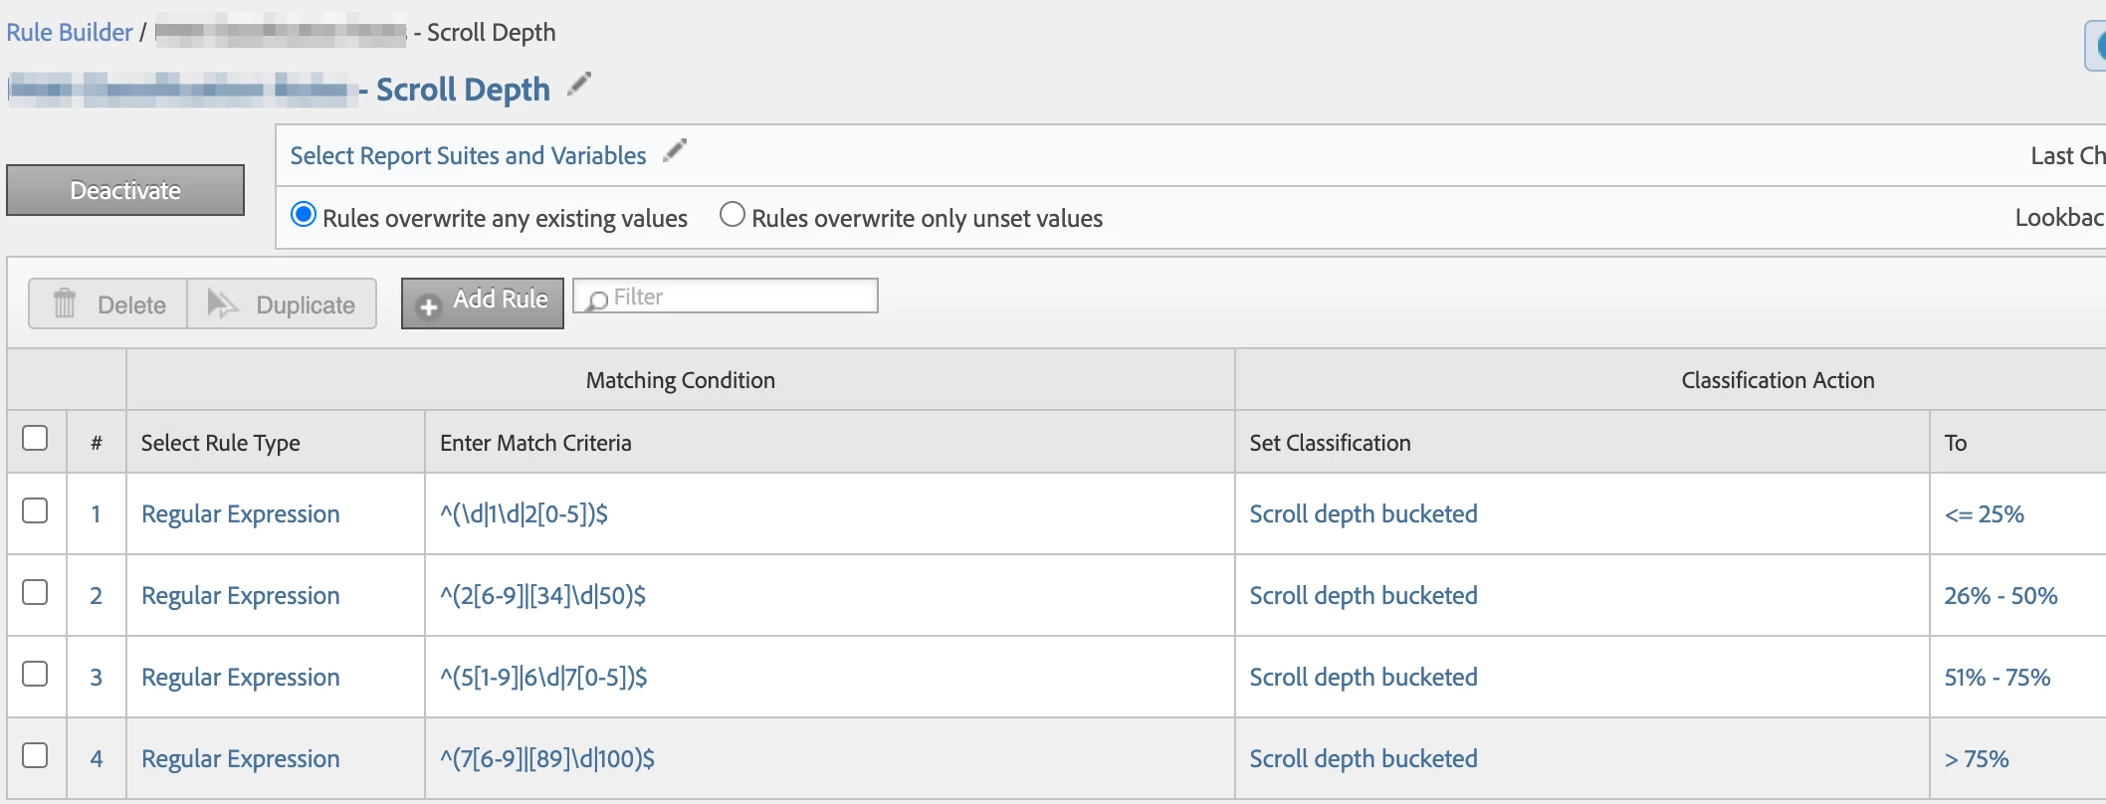Click the magnifier icon in Filter box
The width and height of the screenshot is (2106, 804).
(596, 300)
